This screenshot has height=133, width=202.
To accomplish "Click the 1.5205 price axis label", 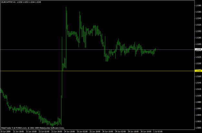I will pyautogui.click(x=198, y=64).
